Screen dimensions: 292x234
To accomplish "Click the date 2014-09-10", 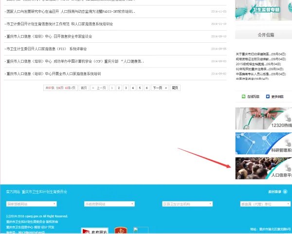I will click(x=219, y=36).
